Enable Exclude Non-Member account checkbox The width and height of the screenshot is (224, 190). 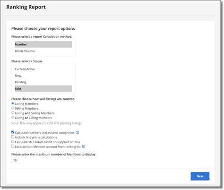13,147
